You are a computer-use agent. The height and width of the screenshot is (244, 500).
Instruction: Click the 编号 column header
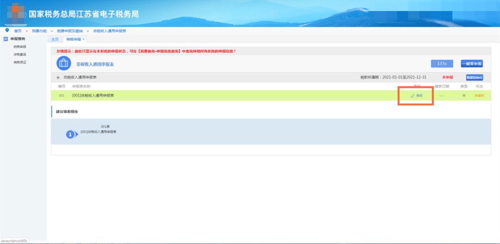point(62,86)
